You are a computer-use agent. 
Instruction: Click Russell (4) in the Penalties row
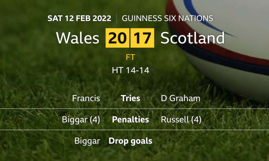pos(181,120)
